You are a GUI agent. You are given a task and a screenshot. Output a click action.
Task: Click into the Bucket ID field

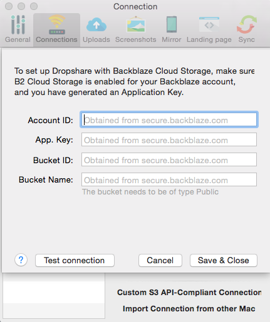pyautogui.click(x=169, y=159)
